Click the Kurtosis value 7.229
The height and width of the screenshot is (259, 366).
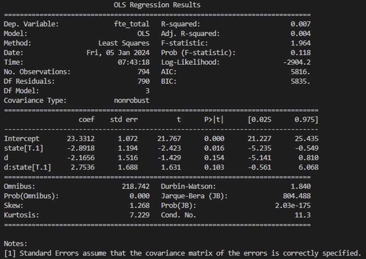coord(139,215)
